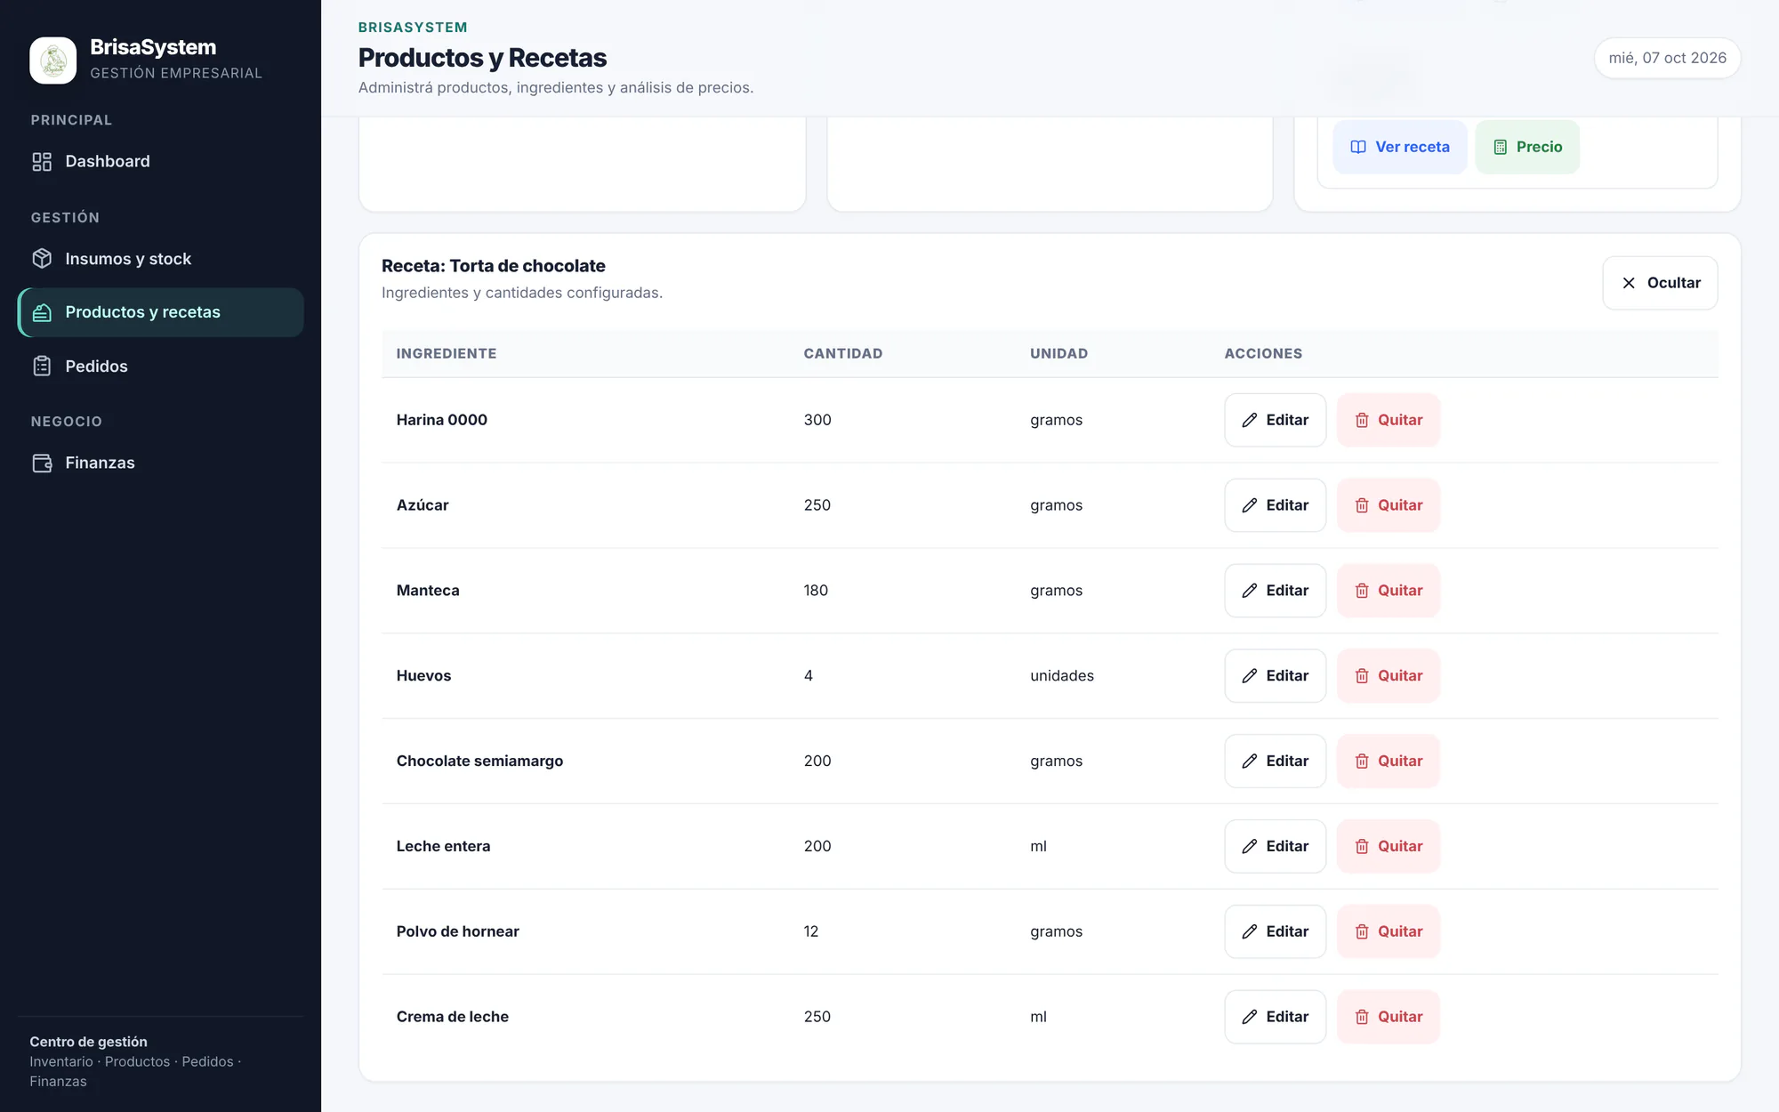Select Productos y recetas menu item
The height and width of the screenshot is (1112, 1779).
pos(160,312)
